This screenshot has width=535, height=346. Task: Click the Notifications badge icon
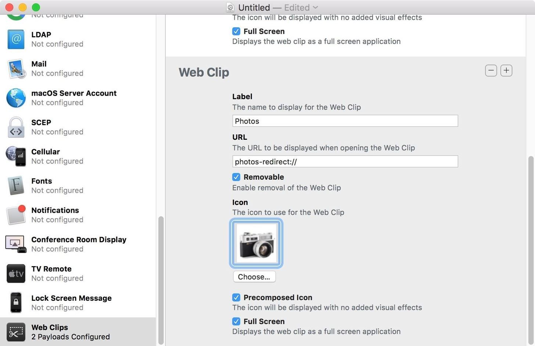[x=16, y=215]
